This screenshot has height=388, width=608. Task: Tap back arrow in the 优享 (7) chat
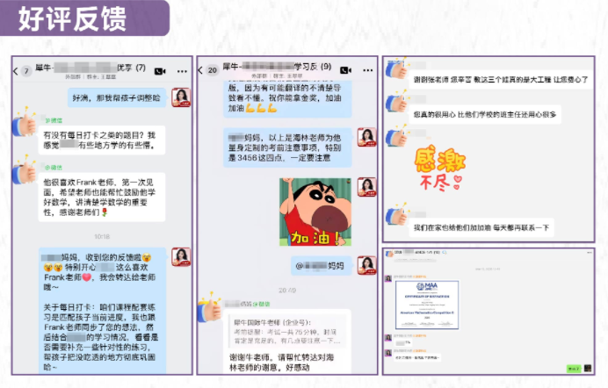16,71
